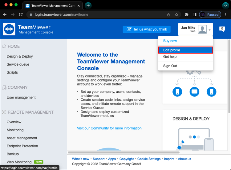231x170 pixels.
Task: Bookmark this page with the star icon
Action: (x=176, y=14)
